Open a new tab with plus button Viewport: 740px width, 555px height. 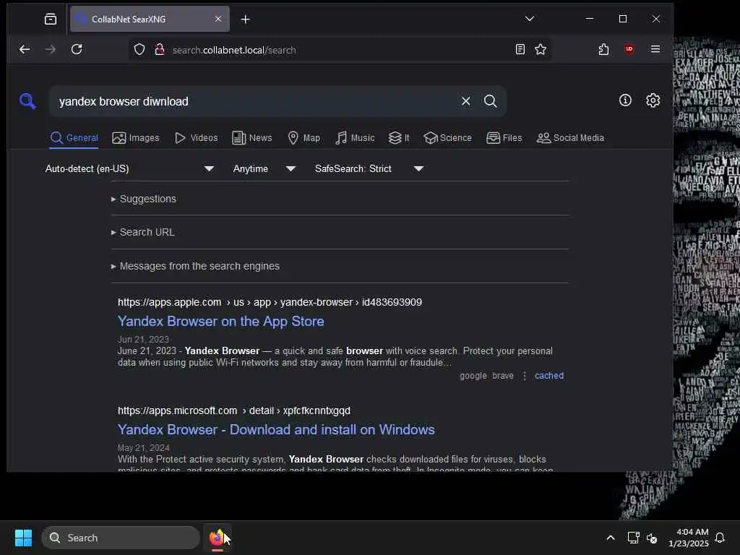coord(246,20)
